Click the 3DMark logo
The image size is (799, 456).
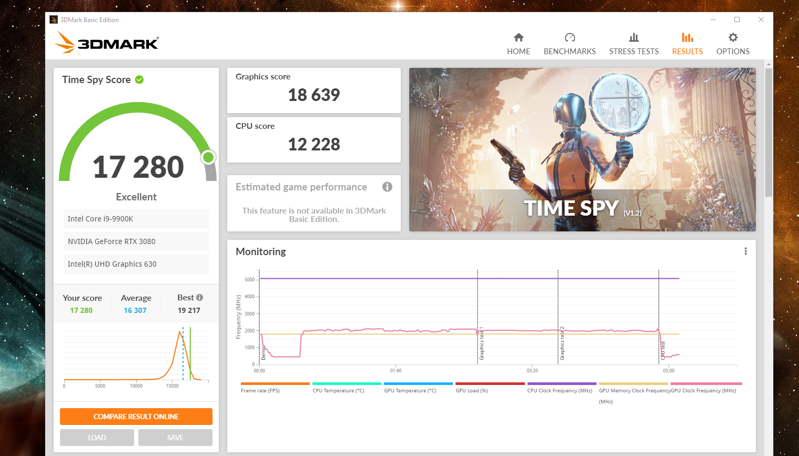point(107,42)
